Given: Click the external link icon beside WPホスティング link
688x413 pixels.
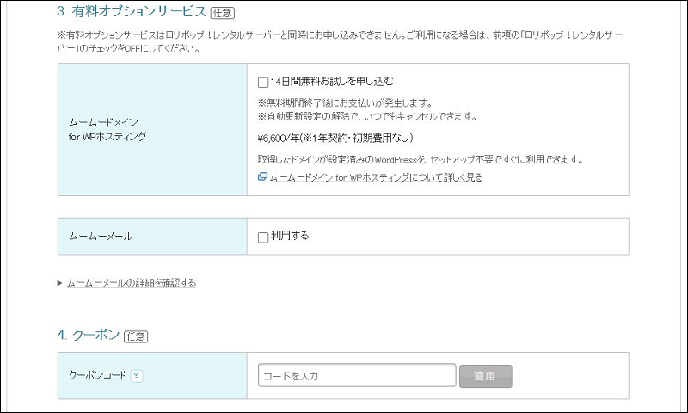Looking at the screenshot, I should (x=262, y=177).
